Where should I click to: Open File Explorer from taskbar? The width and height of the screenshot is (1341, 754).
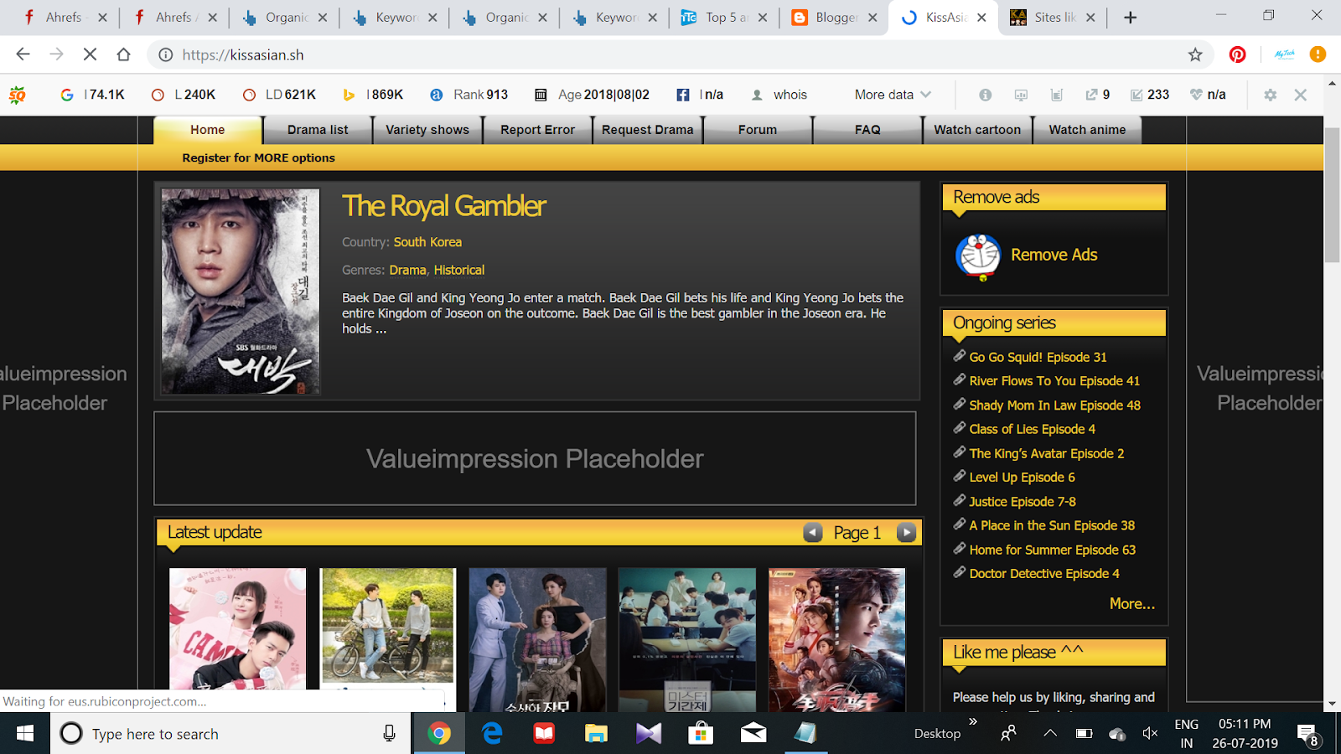click(x=596, y=734)
